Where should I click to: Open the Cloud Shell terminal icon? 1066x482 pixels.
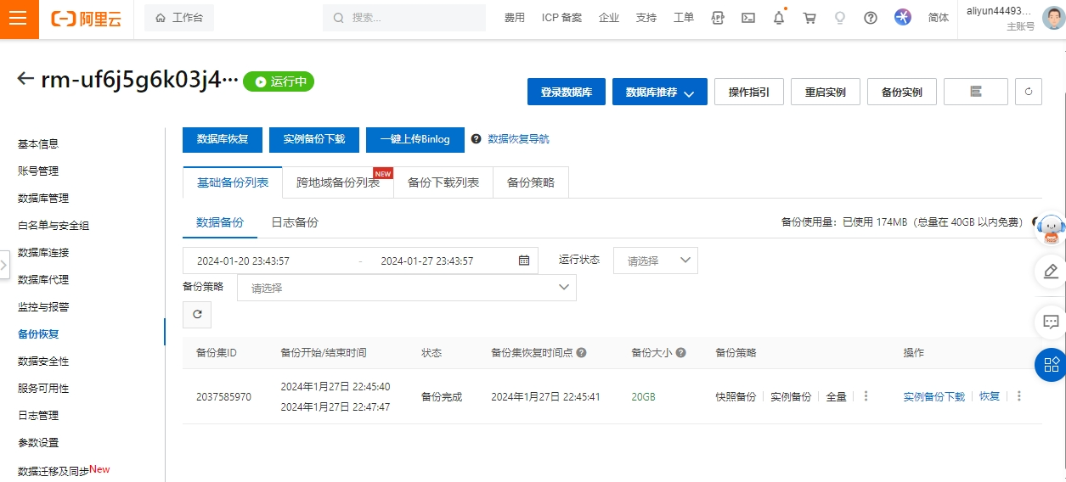[748, 18]
